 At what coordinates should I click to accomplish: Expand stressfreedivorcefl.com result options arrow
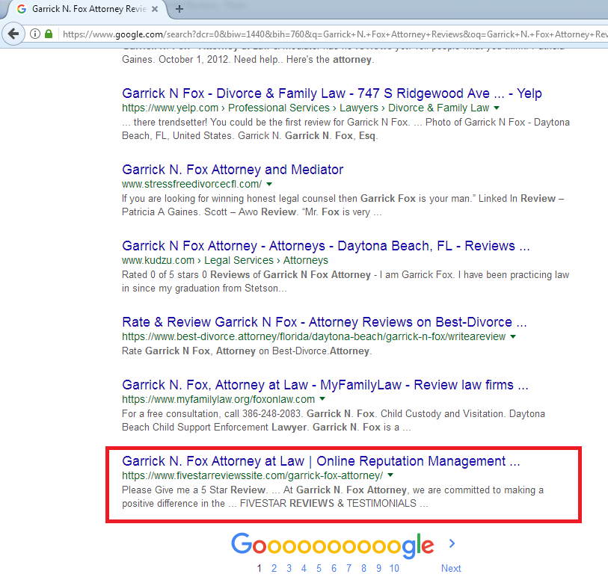[269, 184]
